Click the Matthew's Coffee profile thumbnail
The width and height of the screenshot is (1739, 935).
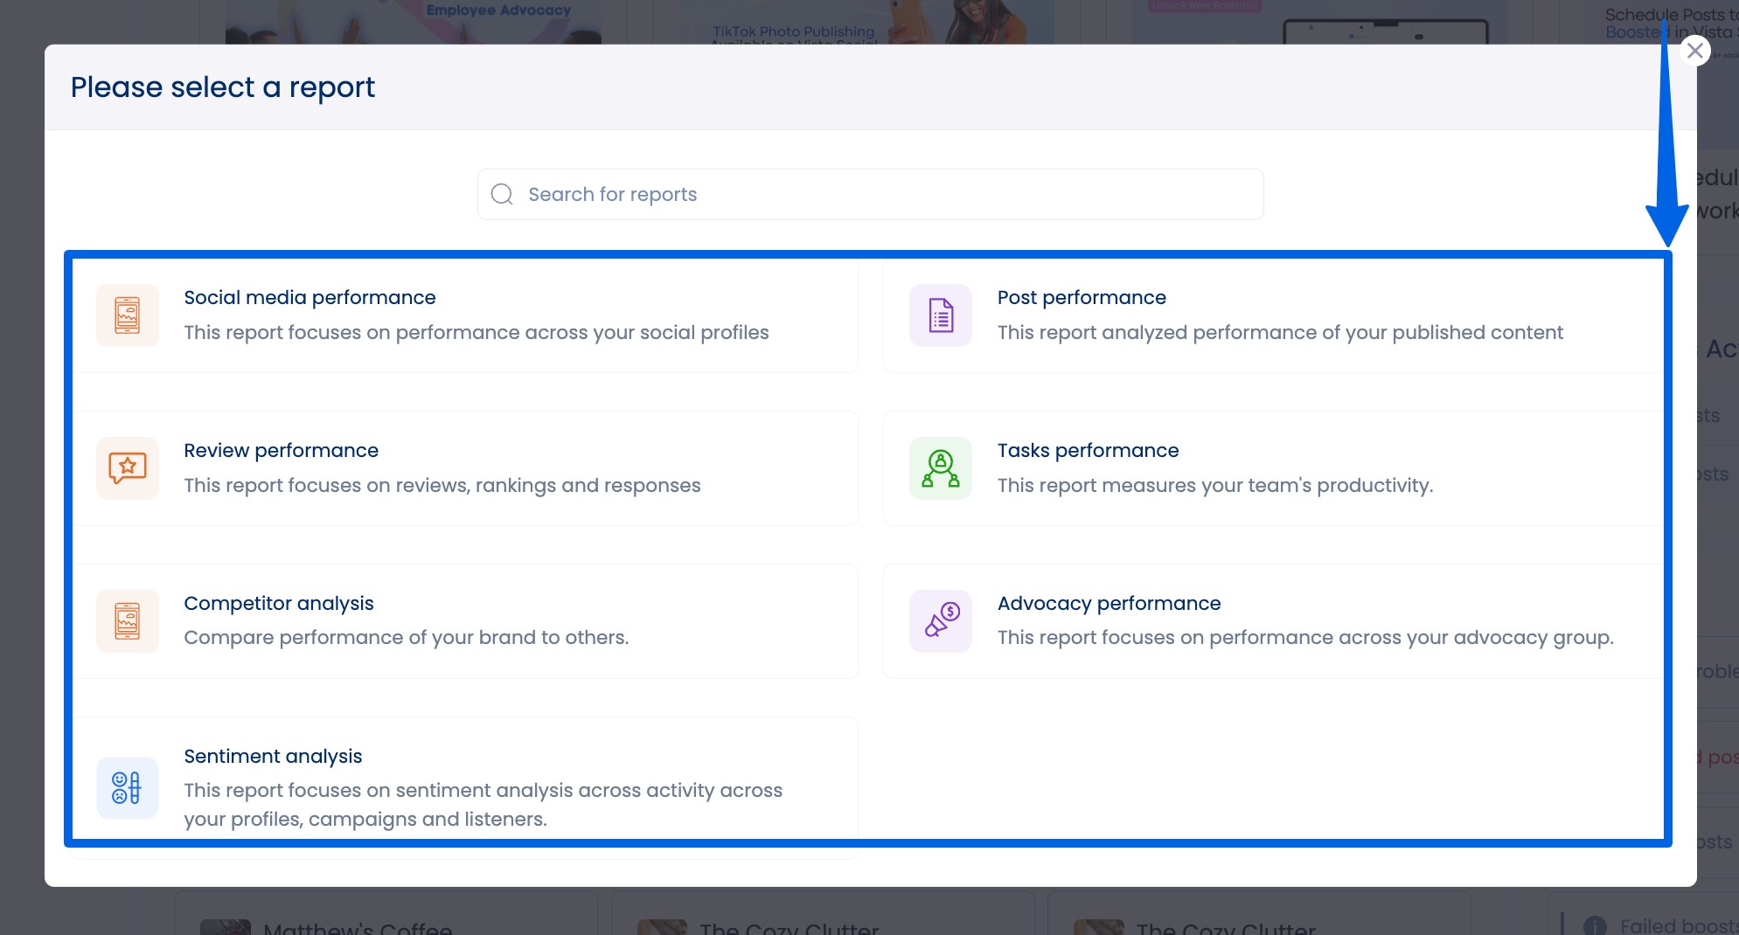tap(226, 926)
